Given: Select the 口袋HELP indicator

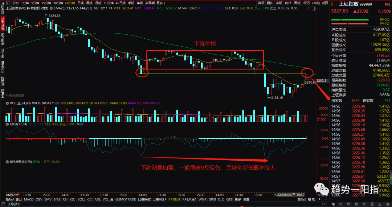Looking at the screenshot, I should pos(159,199).
